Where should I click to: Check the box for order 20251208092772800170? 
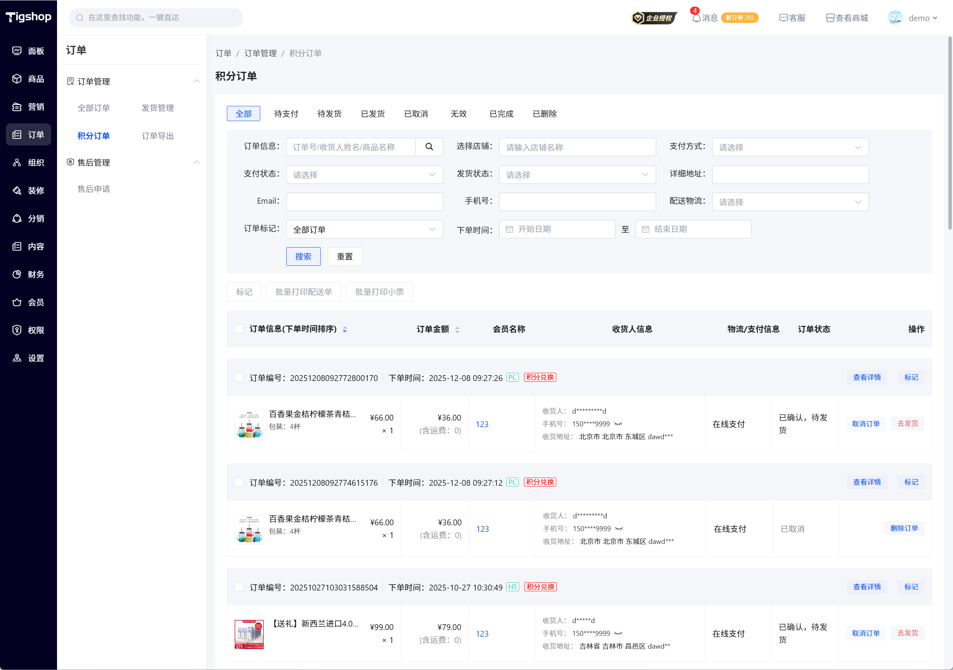239,377
